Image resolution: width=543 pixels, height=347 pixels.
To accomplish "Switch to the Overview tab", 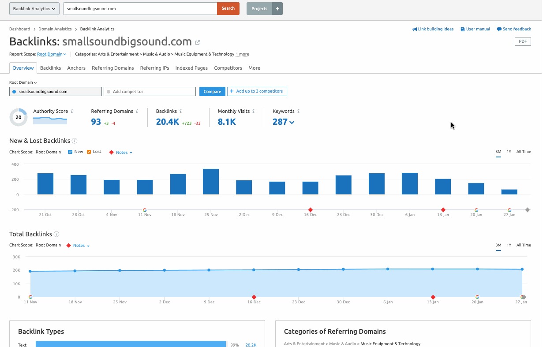I will pos(23,68).
